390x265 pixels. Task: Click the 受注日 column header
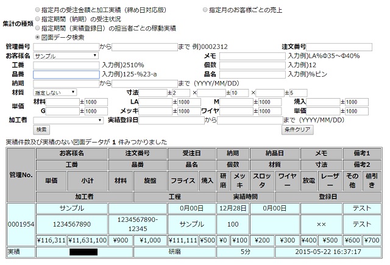tap(191, 153)
